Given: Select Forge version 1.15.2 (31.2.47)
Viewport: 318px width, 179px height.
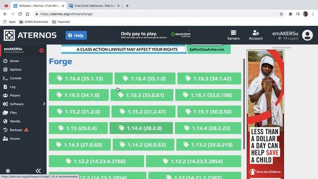Looking at the screenshot, I should (x=144, y=111).
